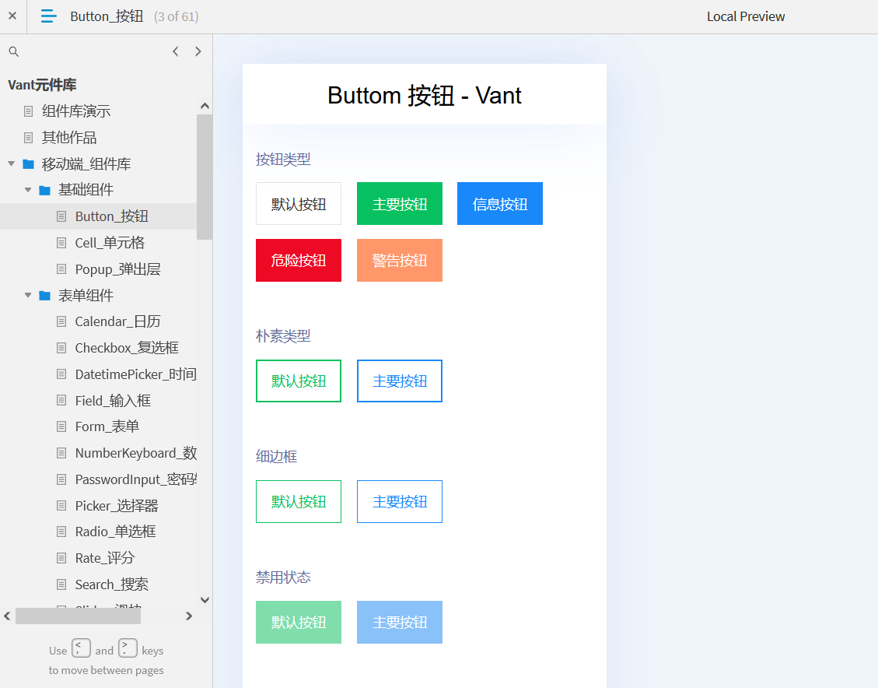Click the folder icon beside 基础组件
878x688 pixels.
coord(45,190)
